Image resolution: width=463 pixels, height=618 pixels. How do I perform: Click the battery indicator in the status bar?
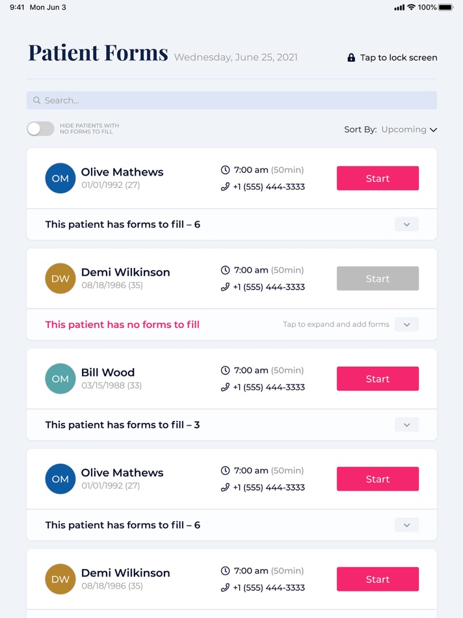445,7
